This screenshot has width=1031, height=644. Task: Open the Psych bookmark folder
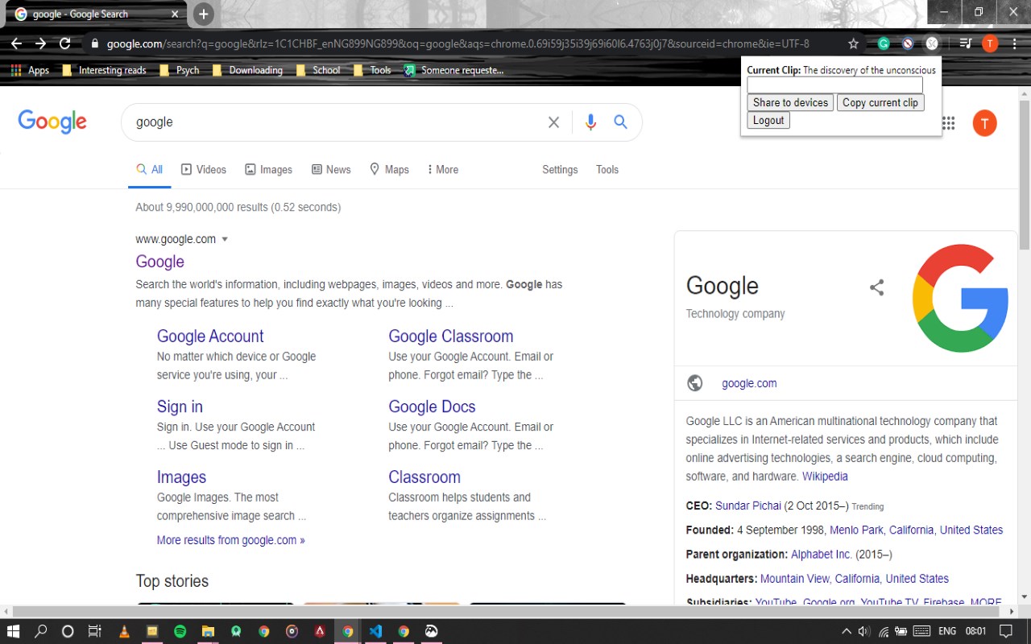(179, 70)
